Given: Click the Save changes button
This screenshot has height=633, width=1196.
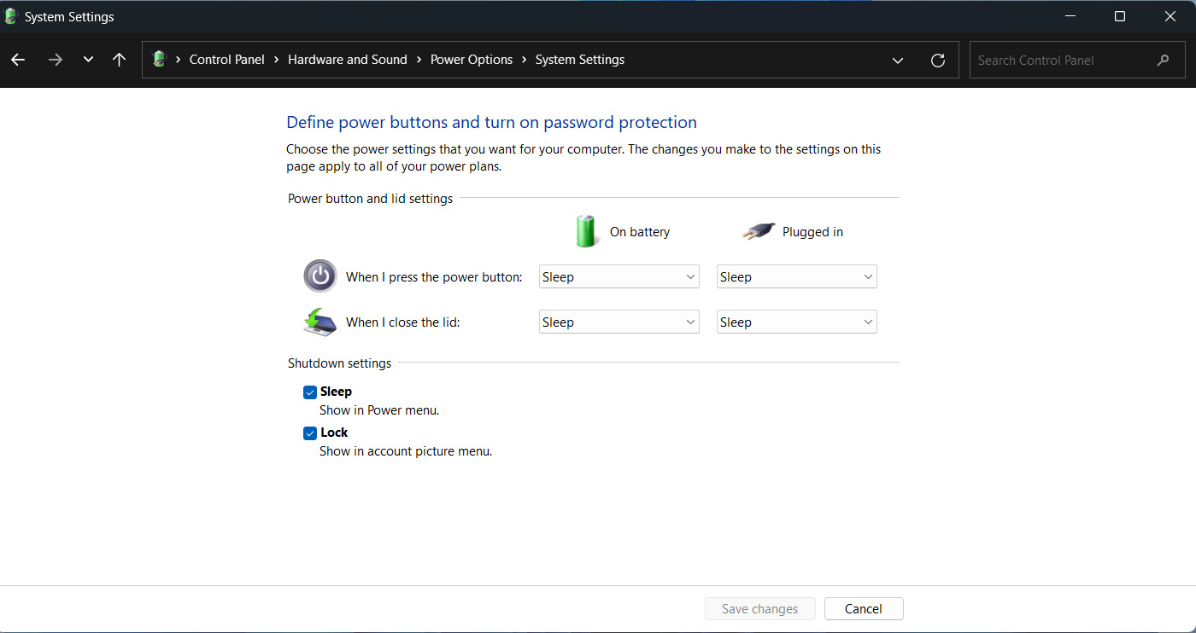Looking at the screenshot, I should tap(760, 609).
